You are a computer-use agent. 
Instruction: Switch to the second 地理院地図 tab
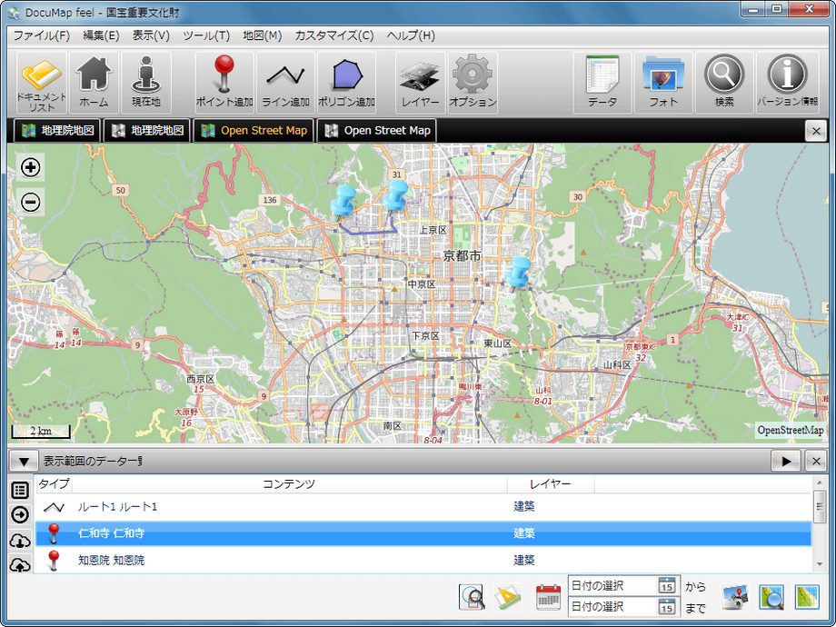point(147,131)
